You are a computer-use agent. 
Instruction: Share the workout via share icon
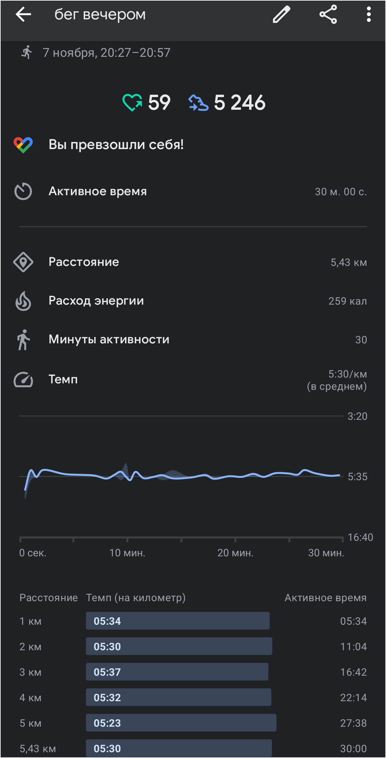coord(328,15)
